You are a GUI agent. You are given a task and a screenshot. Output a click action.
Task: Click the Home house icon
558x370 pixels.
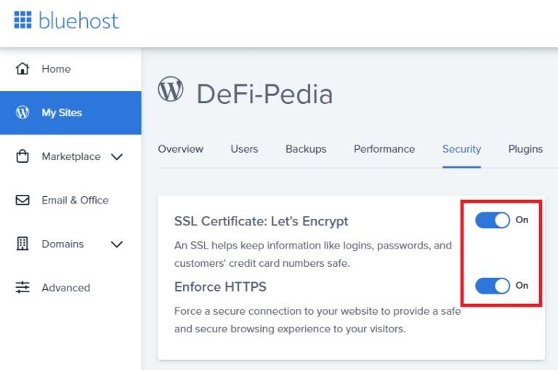[x=23, y=69]
